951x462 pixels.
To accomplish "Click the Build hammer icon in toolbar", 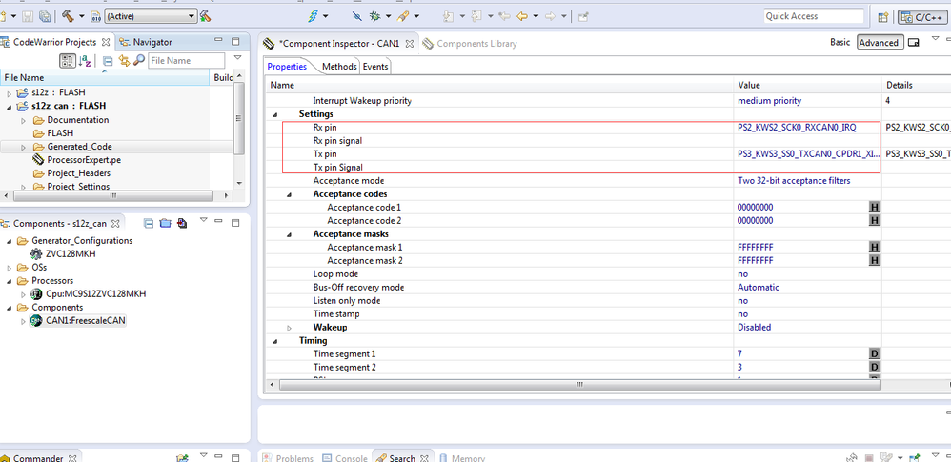I will click(x=68, y=16).
